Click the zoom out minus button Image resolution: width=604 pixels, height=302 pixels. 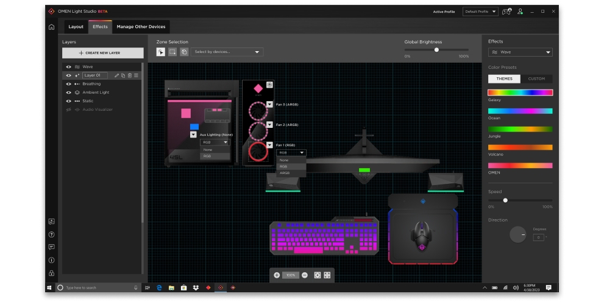pyautogui.click(x=305, y=275)
